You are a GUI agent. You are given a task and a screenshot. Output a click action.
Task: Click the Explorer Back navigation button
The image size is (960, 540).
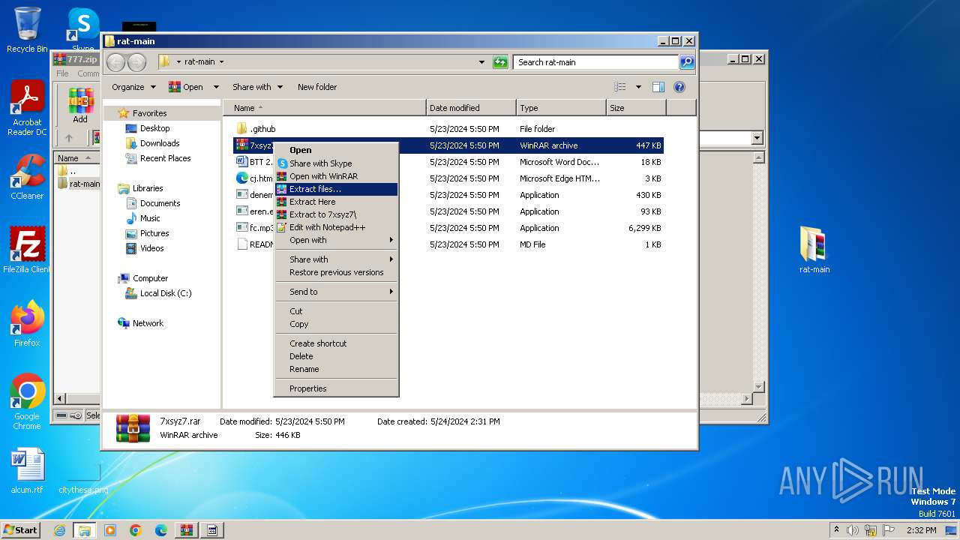[115, 62]
